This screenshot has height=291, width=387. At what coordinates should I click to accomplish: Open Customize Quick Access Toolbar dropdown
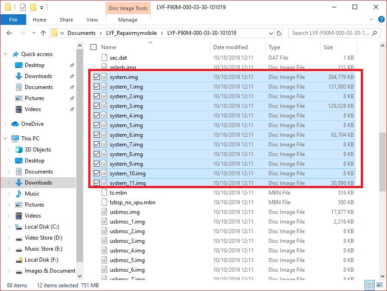pos(42,8)
